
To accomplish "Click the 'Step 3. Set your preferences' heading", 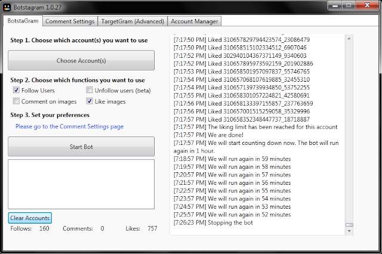I will click(50, 115).
